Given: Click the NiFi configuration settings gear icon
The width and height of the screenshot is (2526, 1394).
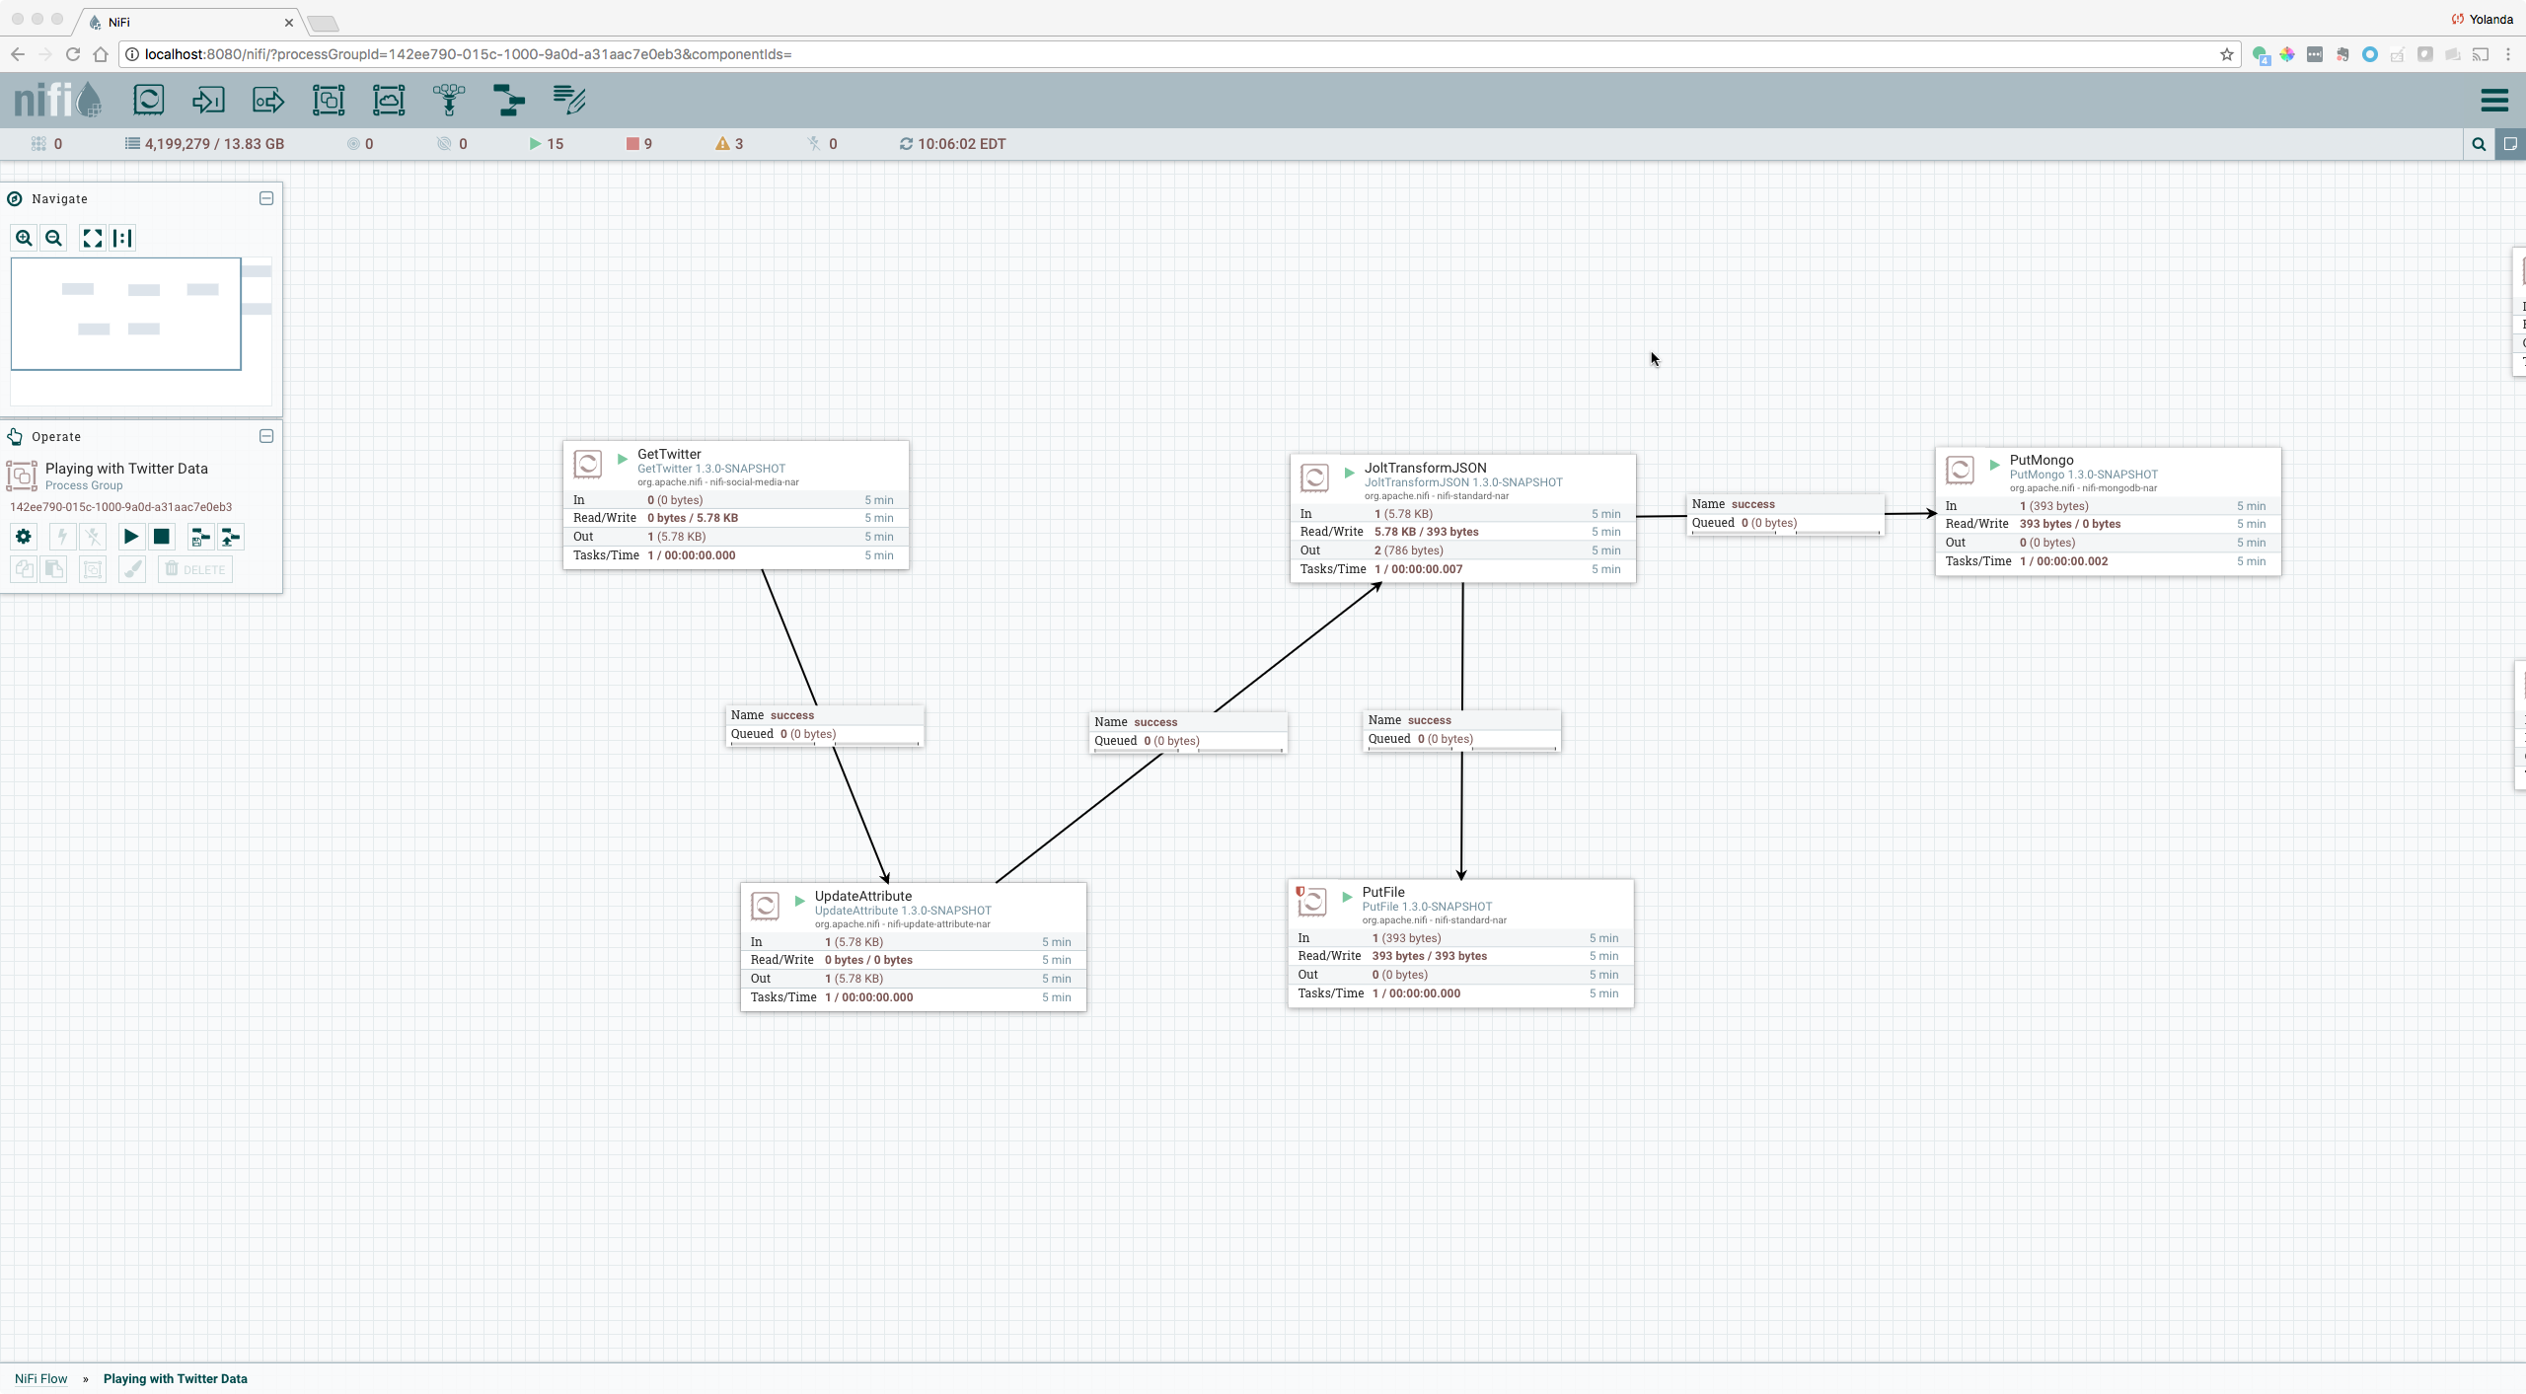Looking at the screenshot, I should point(24,536).
